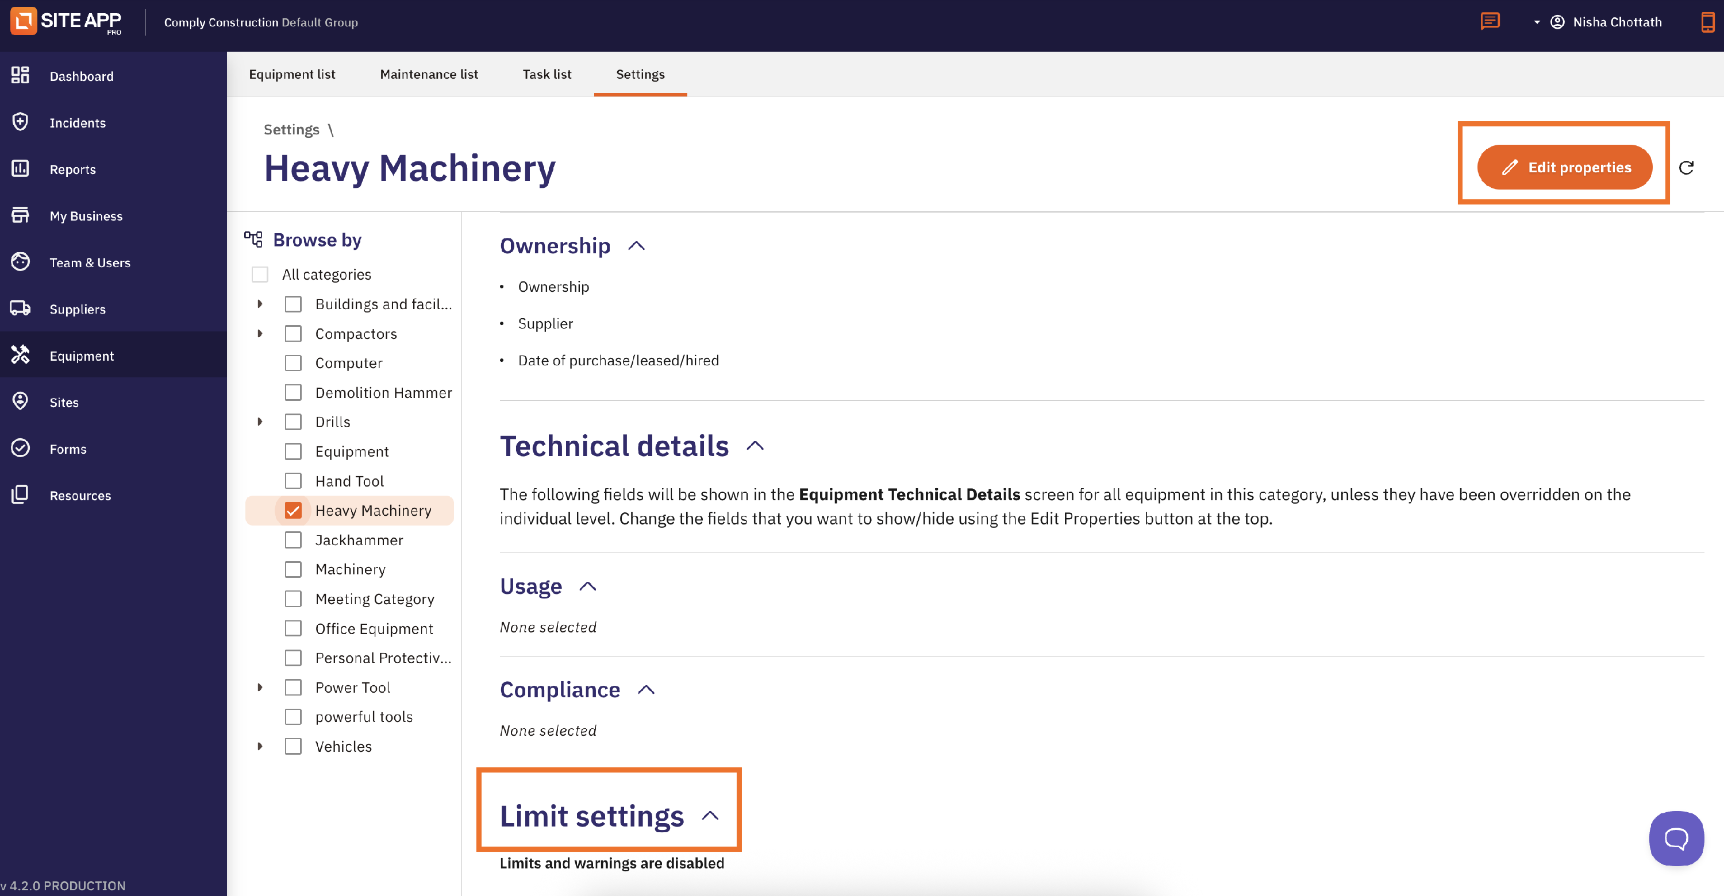Viewport: 1724px width, 896px height.
Task: Open Sites location pin icon
Action: [x=20, y=402]
